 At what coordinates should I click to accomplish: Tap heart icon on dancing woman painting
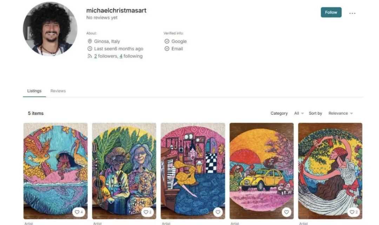(354, 212)
